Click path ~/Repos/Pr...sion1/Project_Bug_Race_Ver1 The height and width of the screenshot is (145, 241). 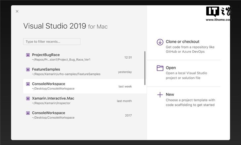[61, 60]
